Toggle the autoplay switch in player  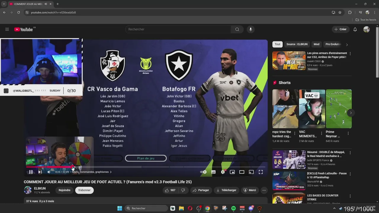203,172
